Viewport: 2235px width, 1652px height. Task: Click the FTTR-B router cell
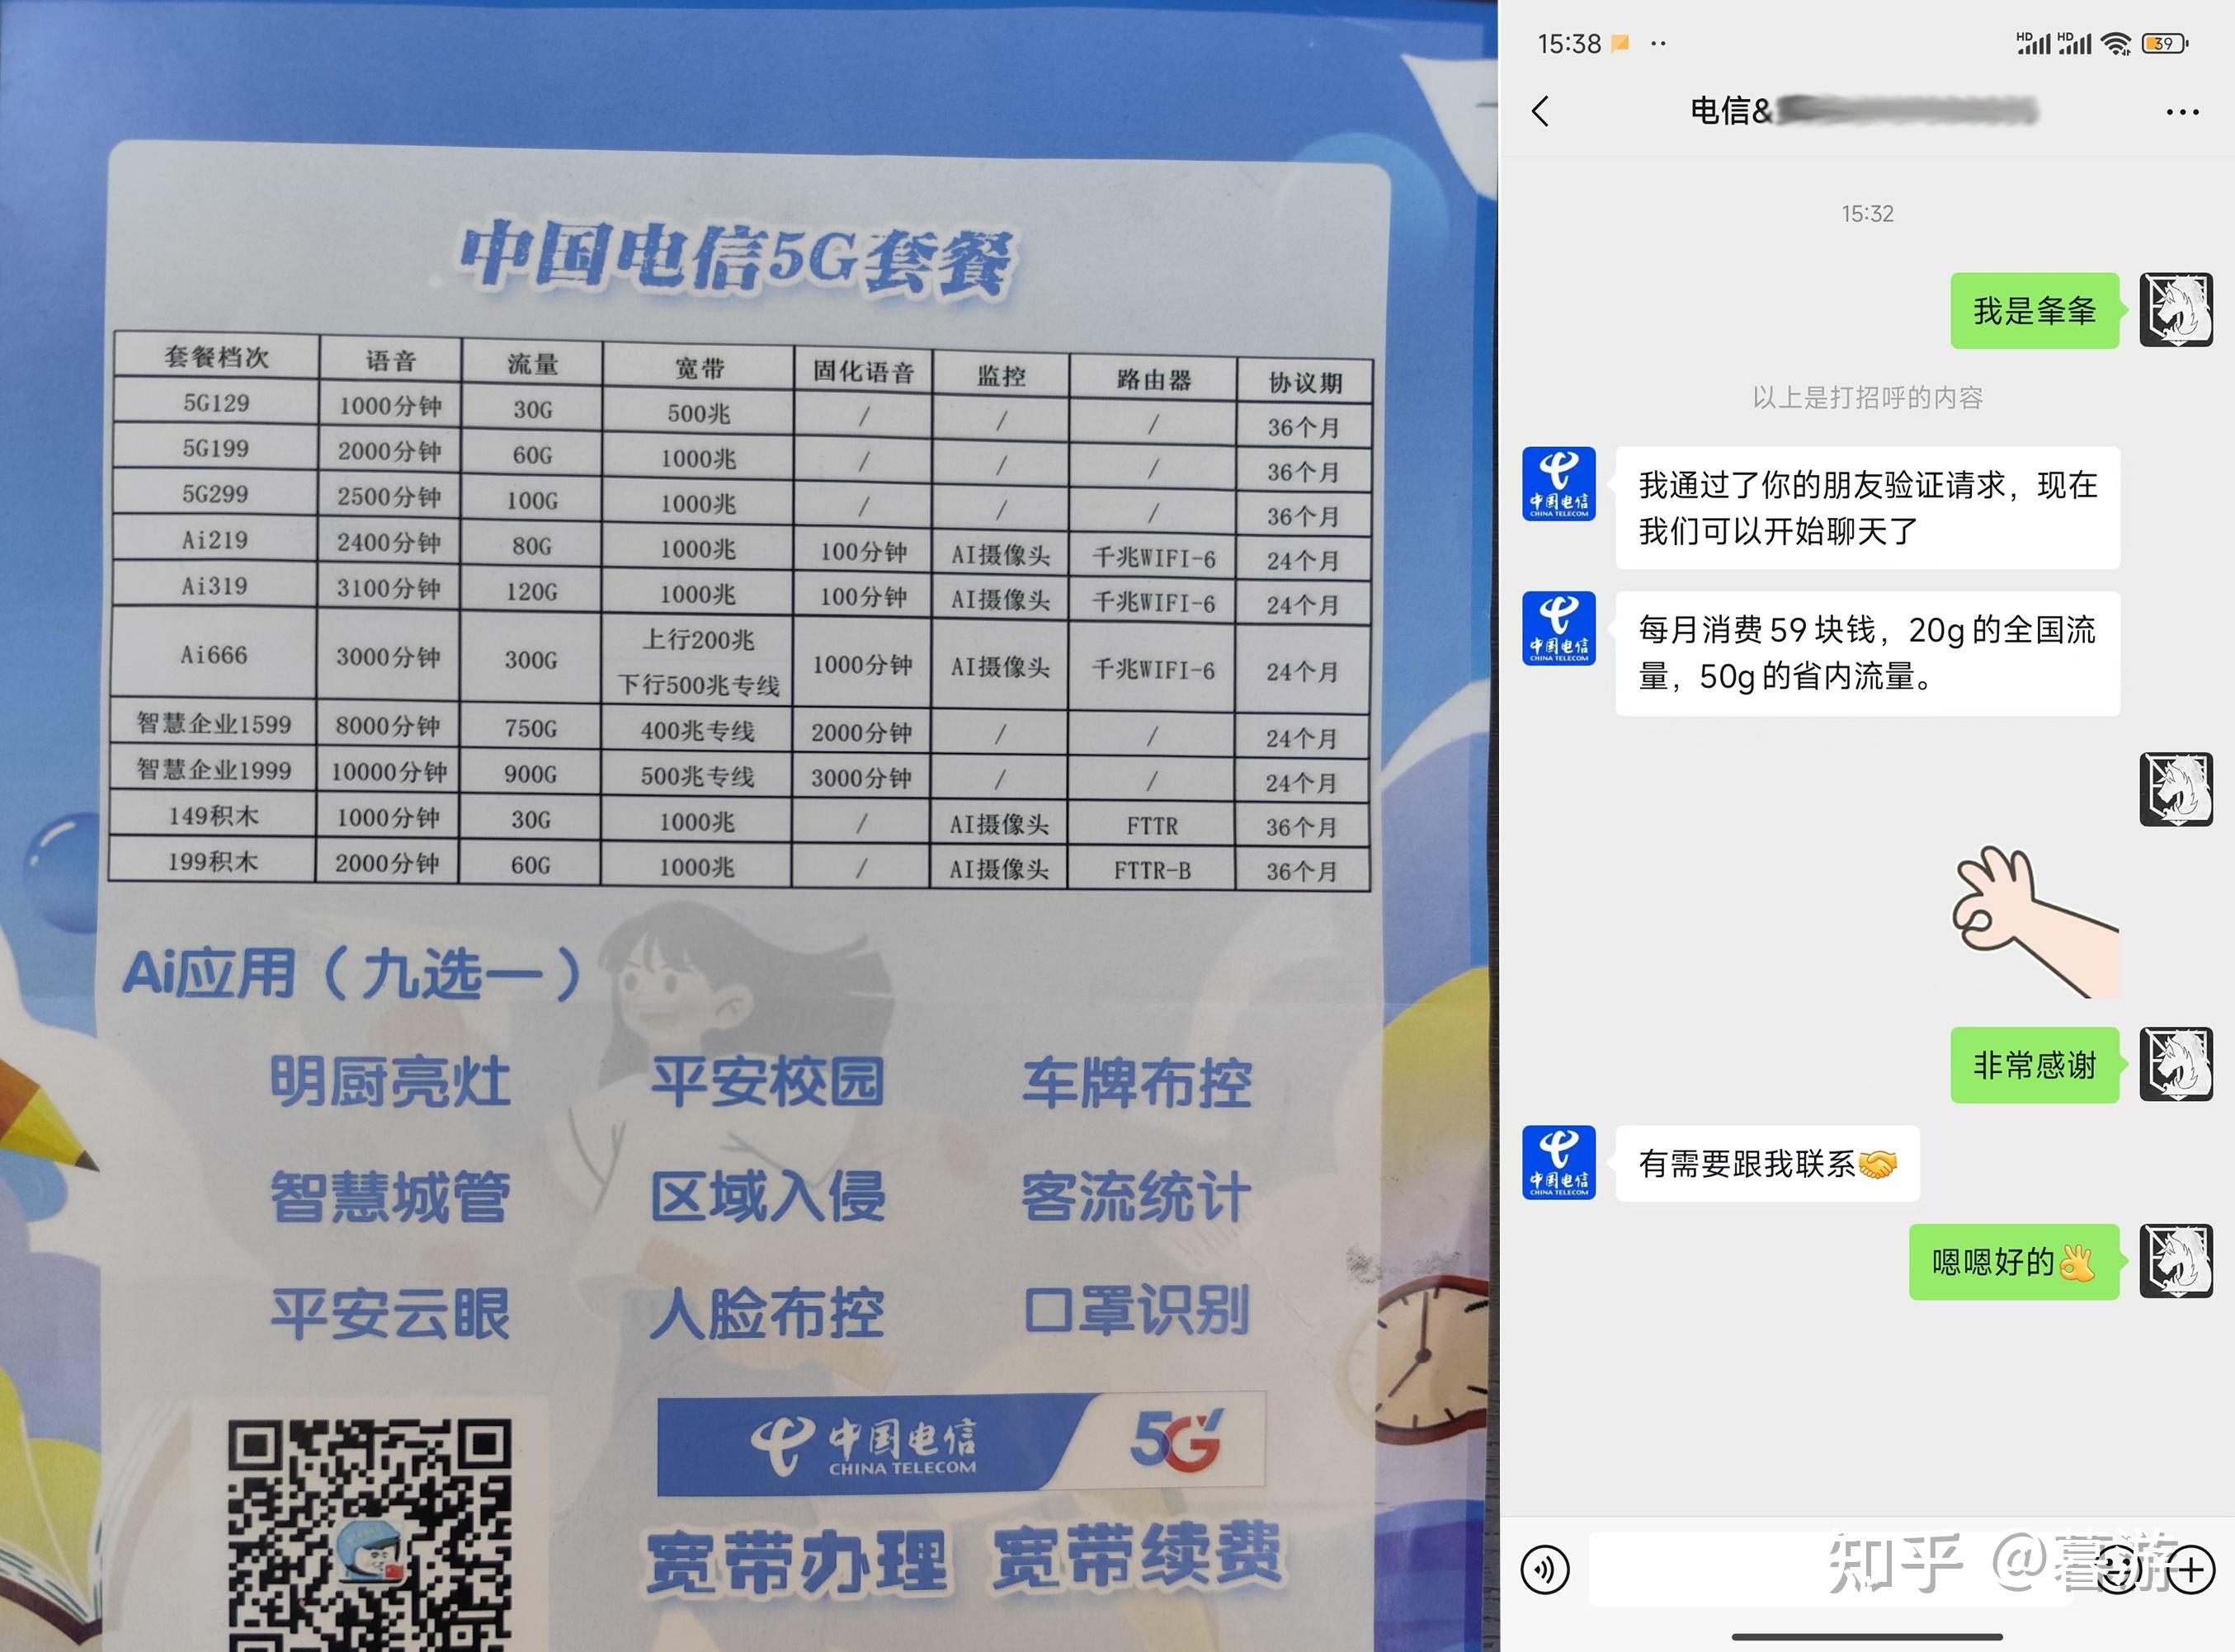coord(1153,870)
